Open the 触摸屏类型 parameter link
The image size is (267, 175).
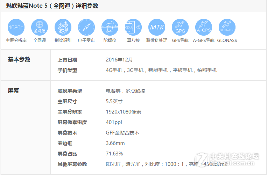tap(70, 91)
